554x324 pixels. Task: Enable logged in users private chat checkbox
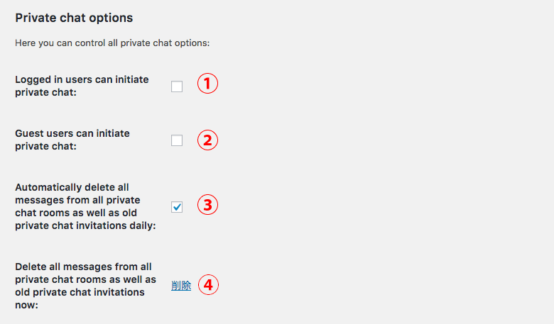177,86
